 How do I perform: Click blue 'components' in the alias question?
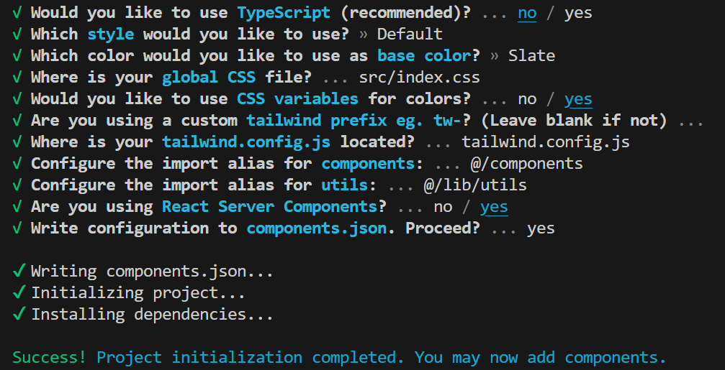click(368, 164)
